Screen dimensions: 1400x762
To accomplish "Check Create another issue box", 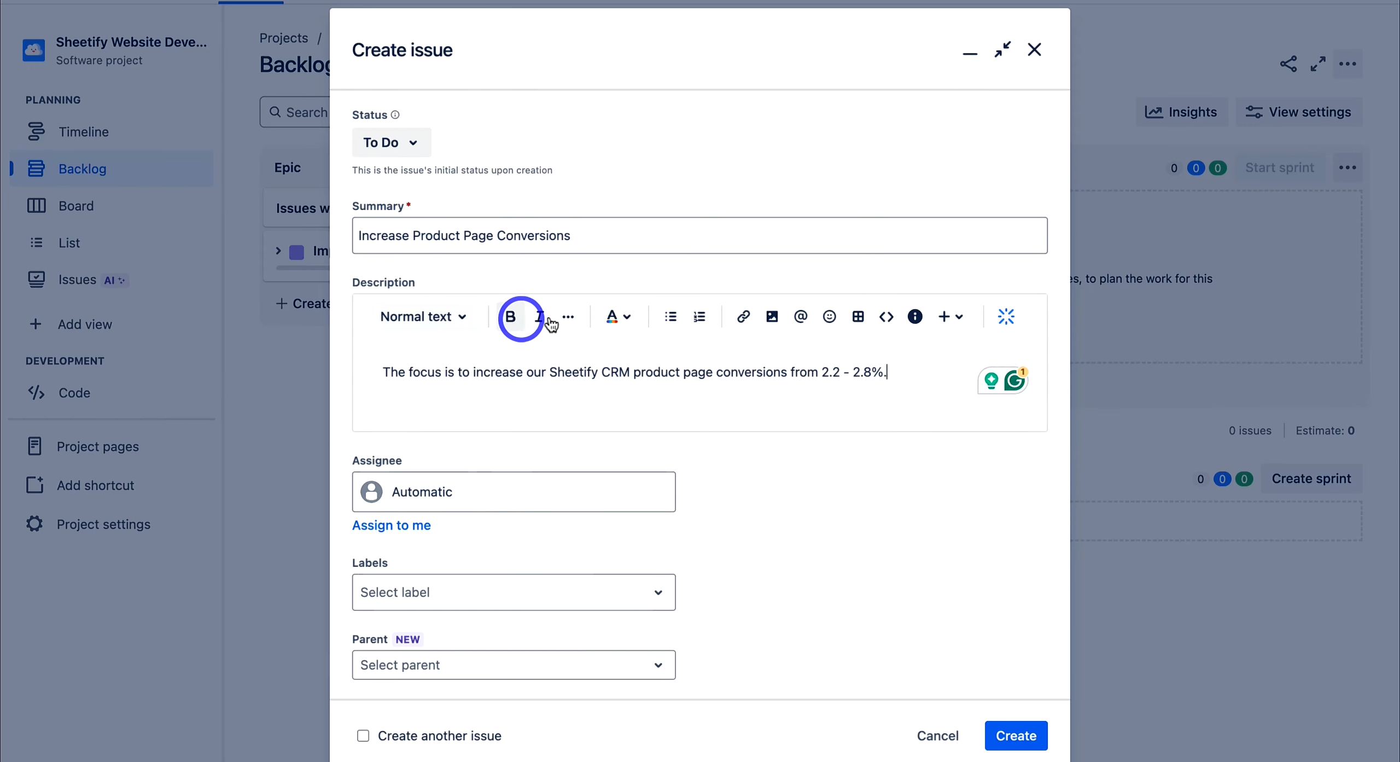I will tap(363, 736).
